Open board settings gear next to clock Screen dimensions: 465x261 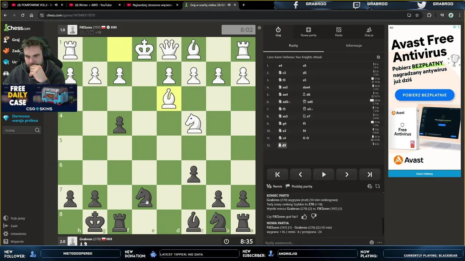coord(259,28)
